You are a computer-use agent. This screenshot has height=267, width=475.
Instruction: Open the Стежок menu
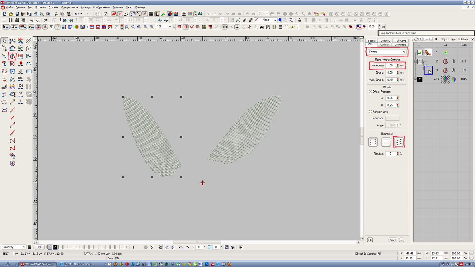click(x=53, y=7)
